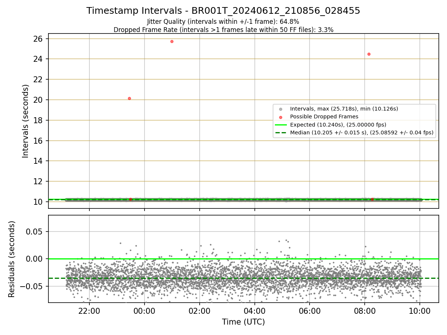Click the '02:00' x-axis tick label
The height and width of the screenshot is (335, 447).
(199, 311)
